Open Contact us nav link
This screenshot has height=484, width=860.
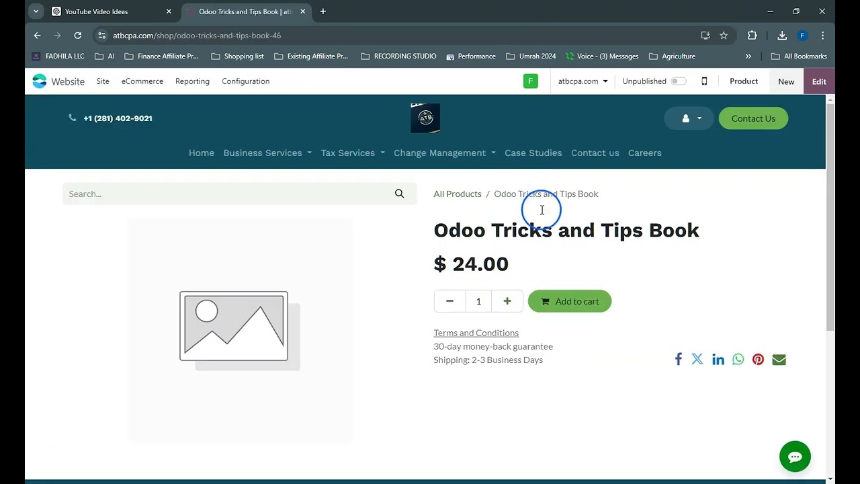tap(595, 153)
